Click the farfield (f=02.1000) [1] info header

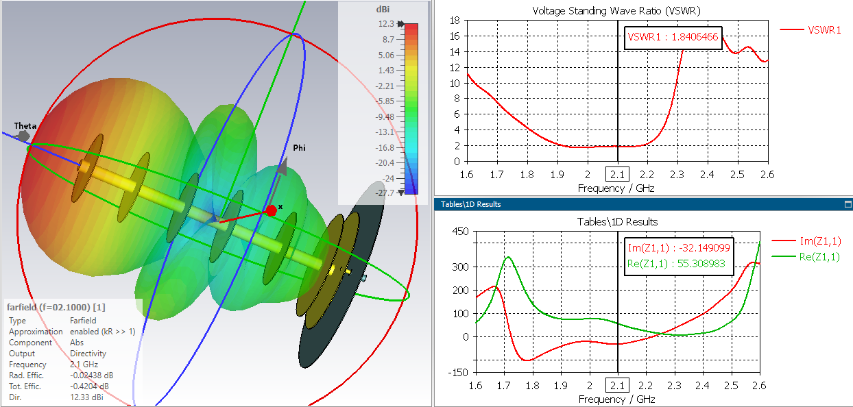(x=56, y=307)
